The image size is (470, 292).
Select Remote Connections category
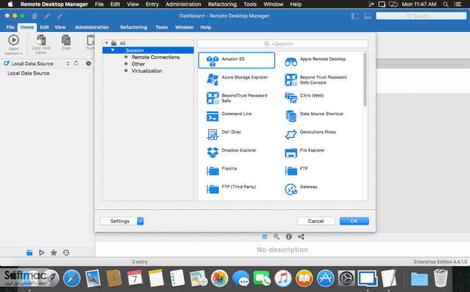(156, 57)
